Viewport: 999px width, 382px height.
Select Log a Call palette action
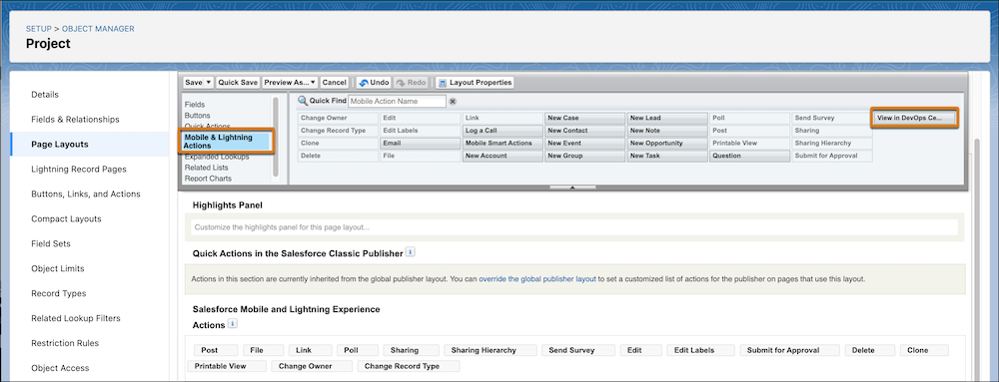(x=502, y=131)
